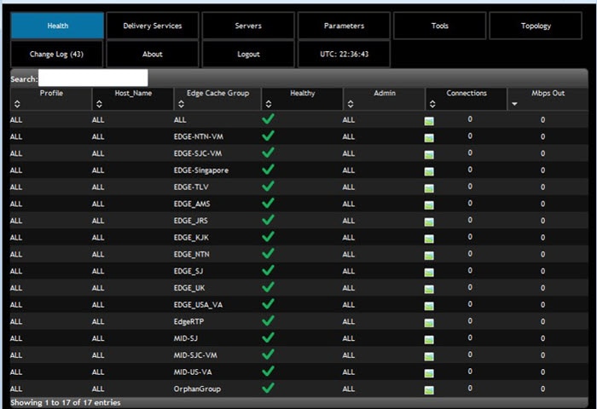
Task: Open the Topology tab
Action: click(x=536, y=26)
